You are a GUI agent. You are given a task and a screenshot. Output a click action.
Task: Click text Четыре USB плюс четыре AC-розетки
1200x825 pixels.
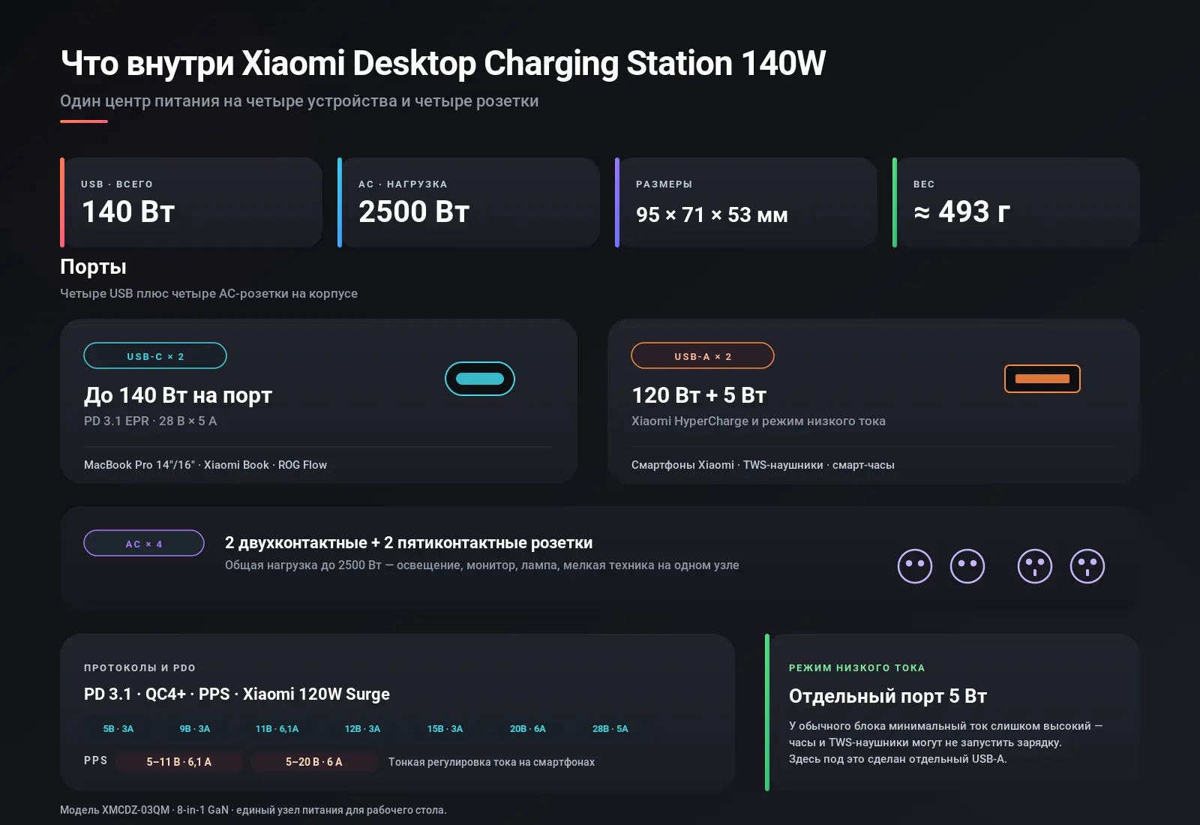[x=208, y=293]
